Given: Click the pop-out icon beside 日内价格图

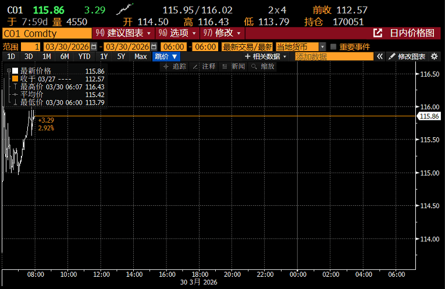Looking at the screenshot, I should click(378, 33).
